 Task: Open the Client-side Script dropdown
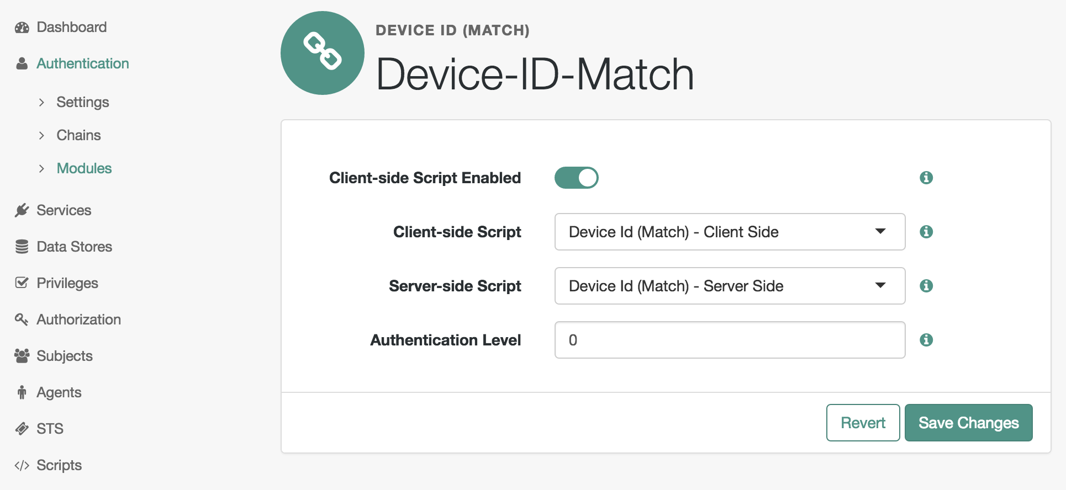[730, 232]
